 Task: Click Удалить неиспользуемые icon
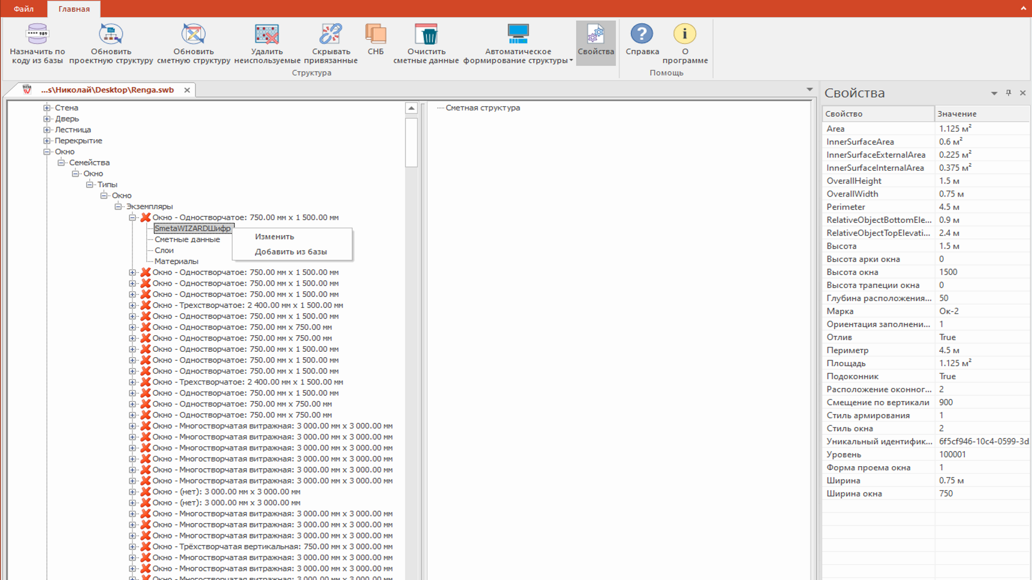click(267, 34)
